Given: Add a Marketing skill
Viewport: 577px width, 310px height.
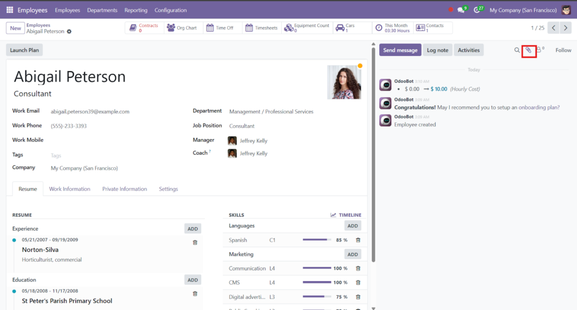Looking at the screenshot, I should coord(353,254).
